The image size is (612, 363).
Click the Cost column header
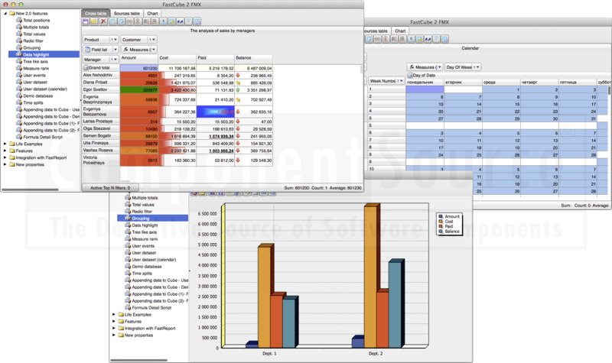[177, 58]
